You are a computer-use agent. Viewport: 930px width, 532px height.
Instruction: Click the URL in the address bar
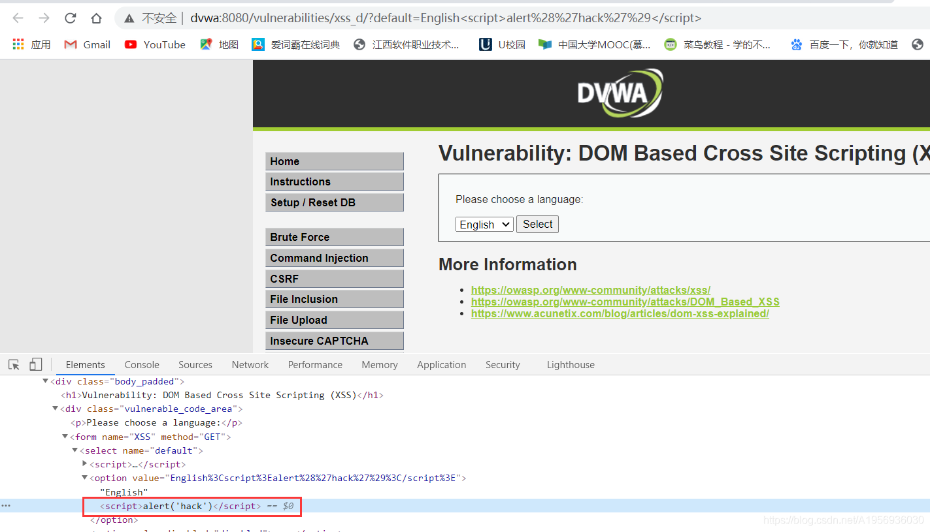(446, 18)
